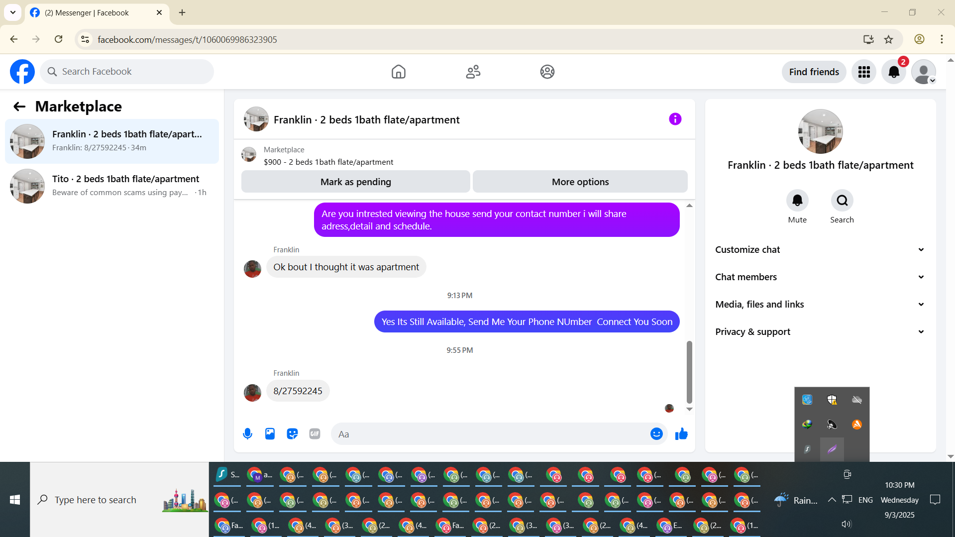
Task: Reload the page
Action: tap(59, 39)
